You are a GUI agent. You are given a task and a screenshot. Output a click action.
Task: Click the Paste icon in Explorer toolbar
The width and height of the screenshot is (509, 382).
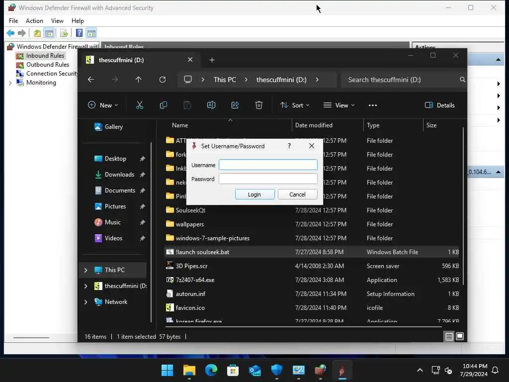187,105
